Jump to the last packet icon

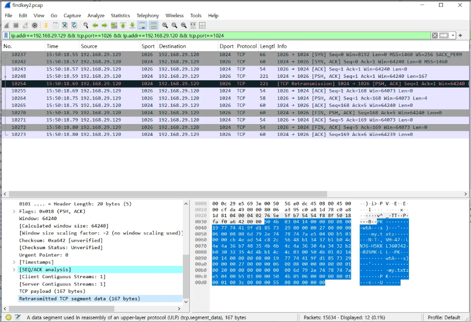tap(132, 26)
